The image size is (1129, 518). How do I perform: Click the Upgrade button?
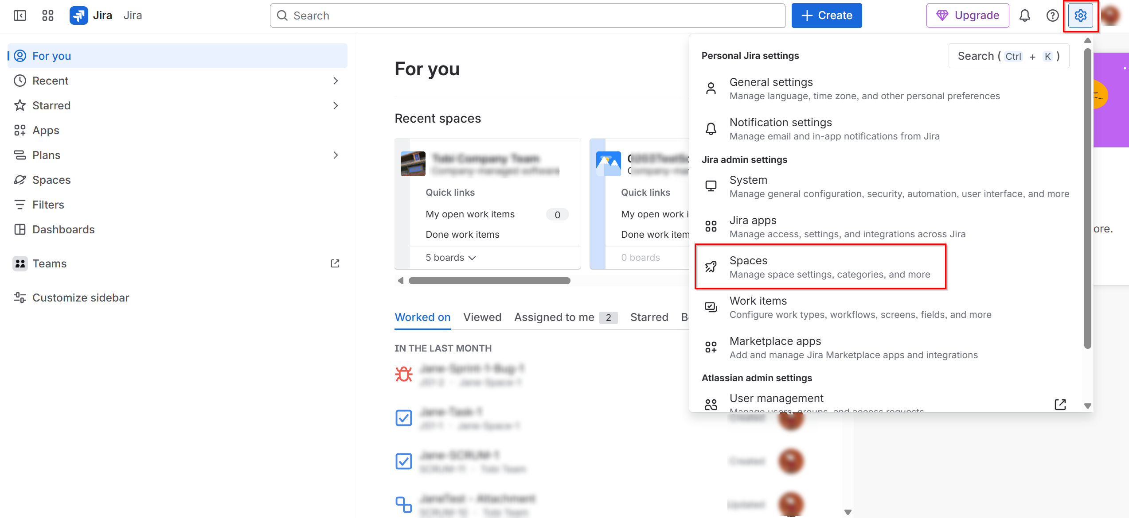pyautogui.click(x=967, y=15)
